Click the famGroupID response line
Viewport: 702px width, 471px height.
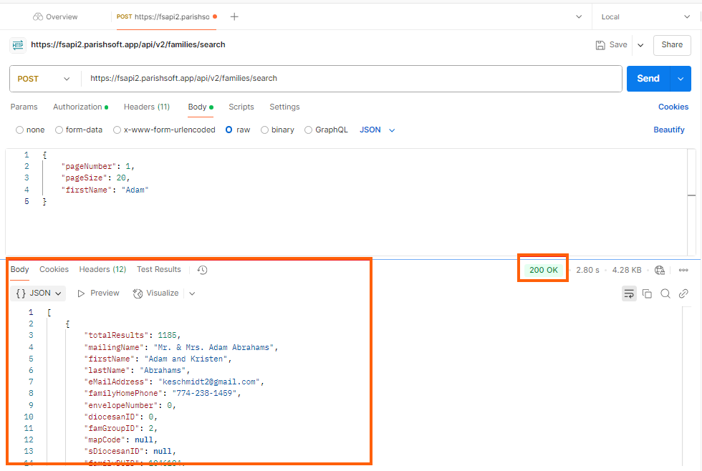[121, 428]
